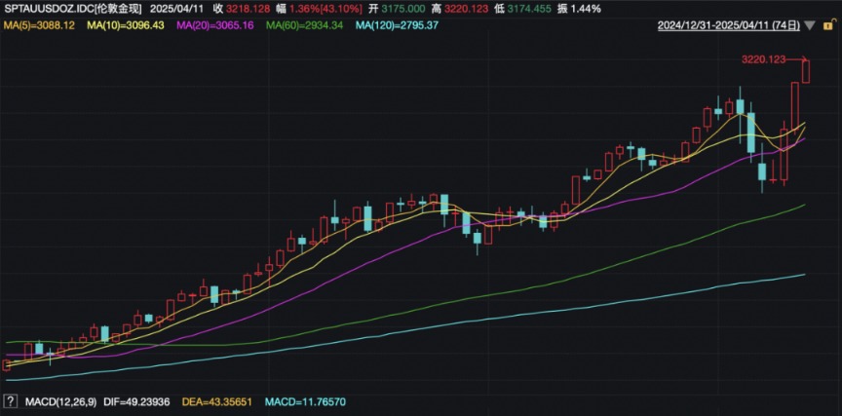Click the low price 3174.455
Viewport: 842px width, 416px height.
pyautogui.click(x=528, y=9)
